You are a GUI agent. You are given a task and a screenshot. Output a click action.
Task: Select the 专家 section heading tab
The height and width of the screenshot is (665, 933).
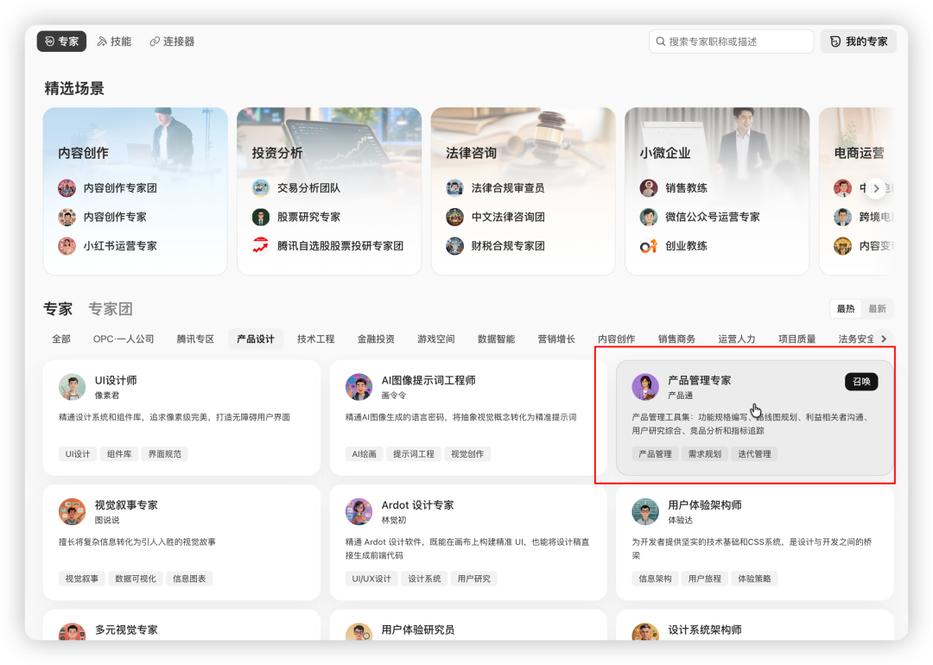click(x=58, y=308)
